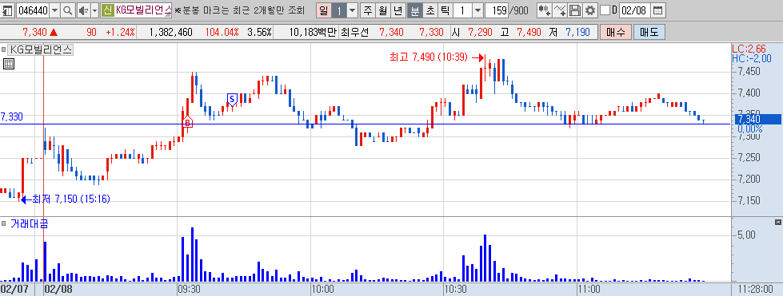Collapse the 거래대금 indicator legend square
The width and height of the screenshot is (783, 296).
(x=4, y=223)
